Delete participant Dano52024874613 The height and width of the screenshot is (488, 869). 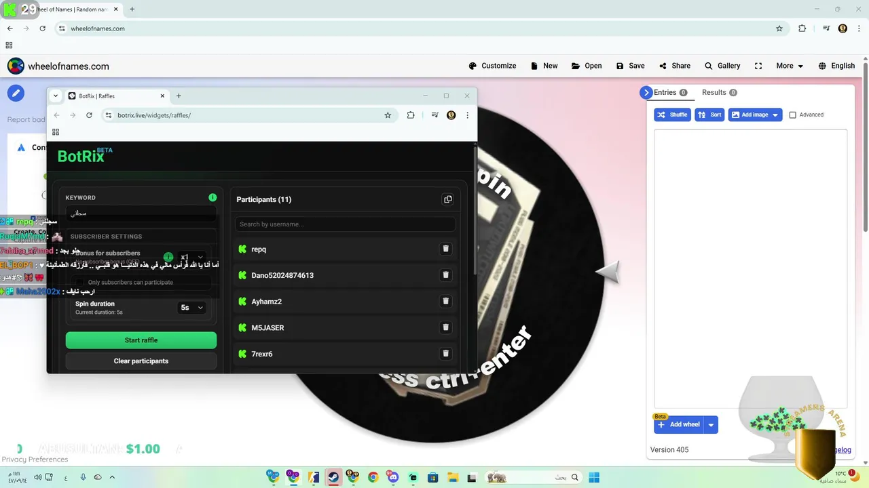(x=445, y=274)
